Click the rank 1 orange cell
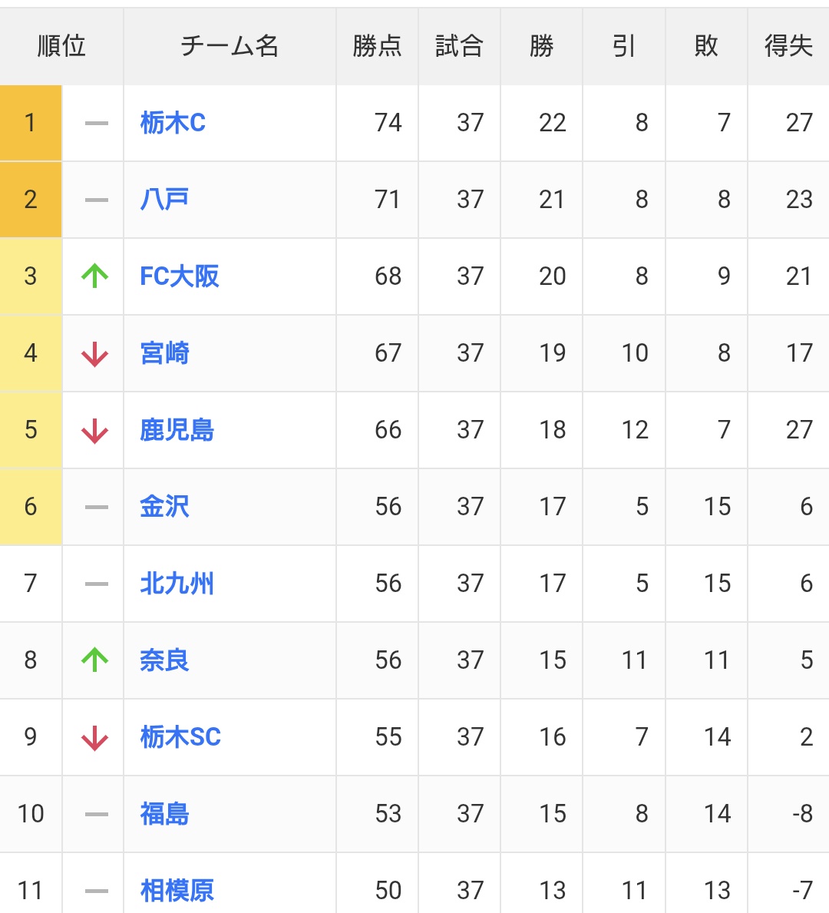The width and height of the screenshot is (829, 913). [31, 123]
